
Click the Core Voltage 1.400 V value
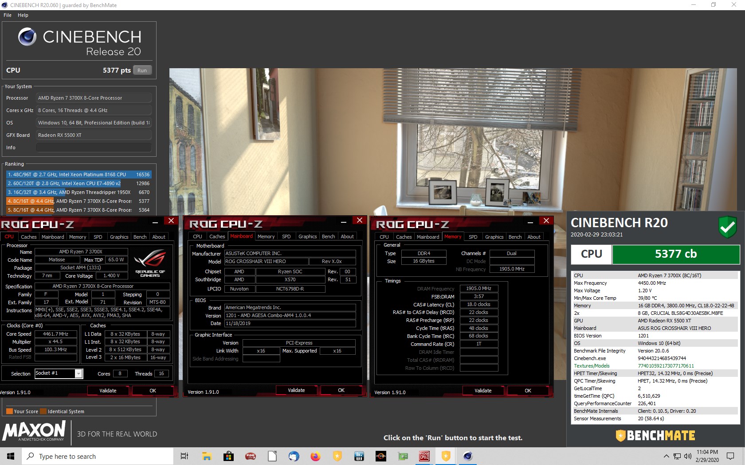coord(112,275)
